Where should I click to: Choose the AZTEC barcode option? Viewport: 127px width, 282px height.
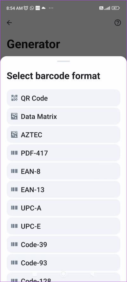tap(63, 134)
